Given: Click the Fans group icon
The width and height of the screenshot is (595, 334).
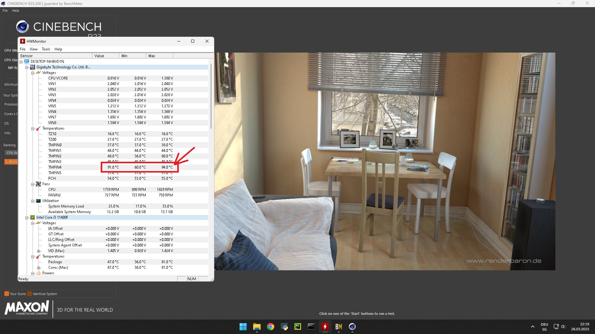Looking at the screenshot, I should click(x=38, y=184).
